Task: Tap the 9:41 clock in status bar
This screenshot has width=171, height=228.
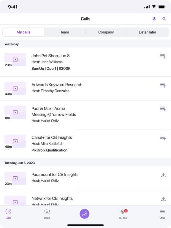Action: point(13,7)
